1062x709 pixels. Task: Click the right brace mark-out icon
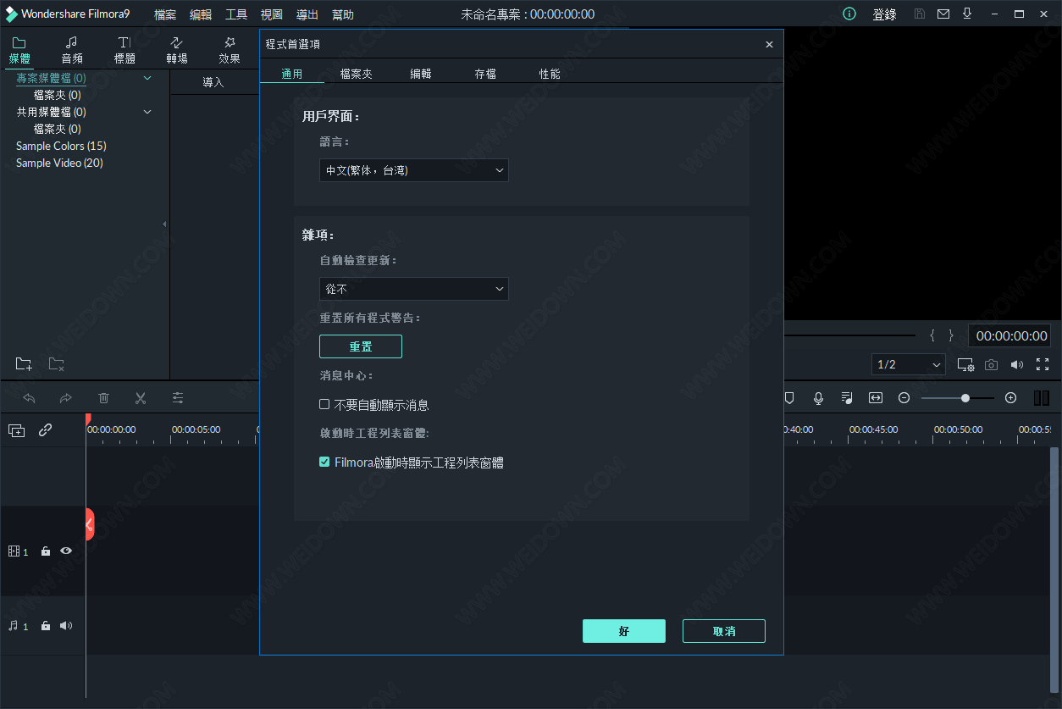coord(951,335)
